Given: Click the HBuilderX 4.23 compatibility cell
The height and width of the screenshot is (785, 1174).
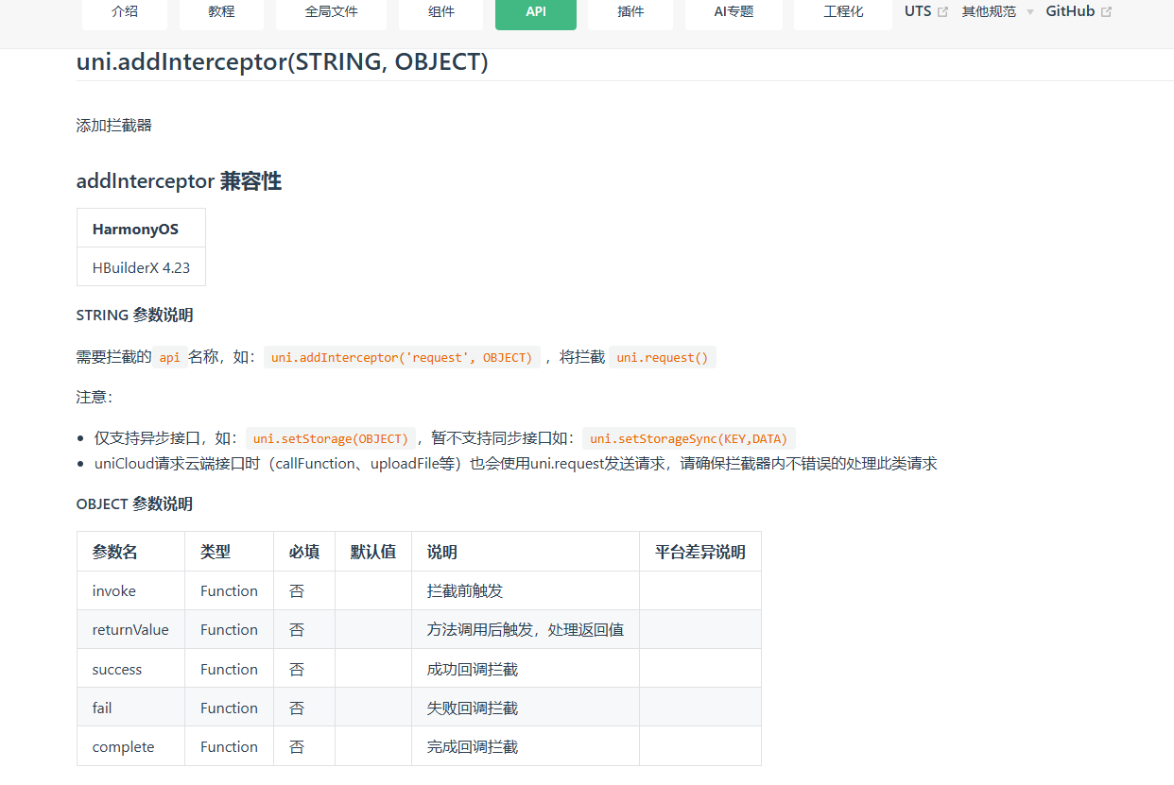Looking at the screenshot, I should [x=141, y=267].
